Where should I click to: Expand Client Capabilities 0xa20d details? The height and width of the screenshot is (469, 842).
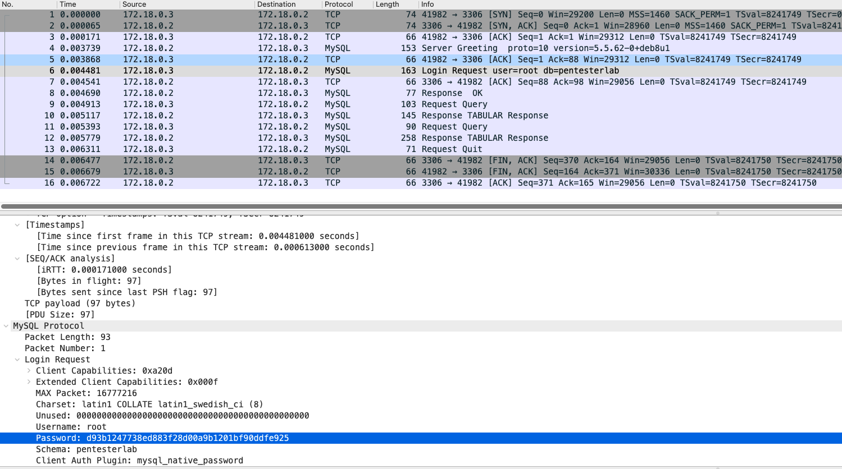pyautogui.click(x=29, y=371)
